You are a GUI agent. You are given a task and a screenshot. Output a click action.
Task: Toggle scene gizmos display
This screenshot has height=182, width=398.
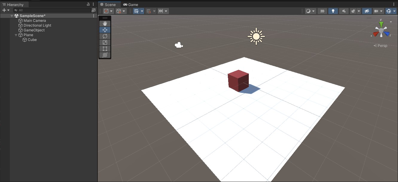pyautogui.click(x=388, y=11)
